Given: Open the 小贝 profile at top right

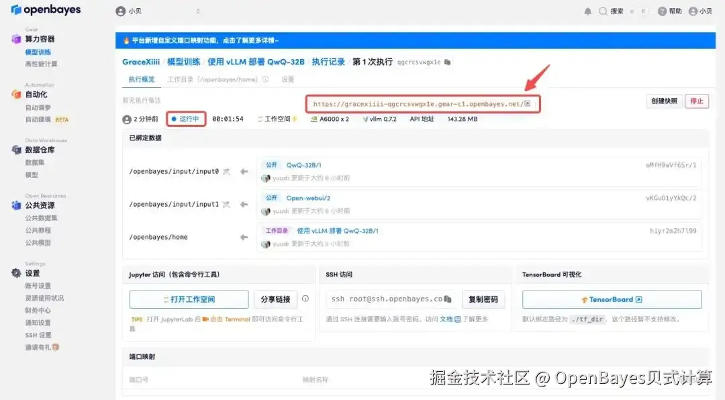Looking at the screenshot, I should [700, 11].
